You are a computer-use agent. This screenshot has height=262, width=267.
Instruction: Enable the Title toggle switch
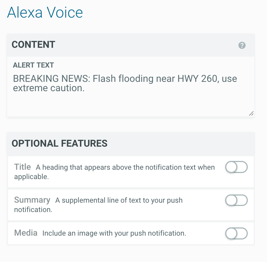click(236, 167)
